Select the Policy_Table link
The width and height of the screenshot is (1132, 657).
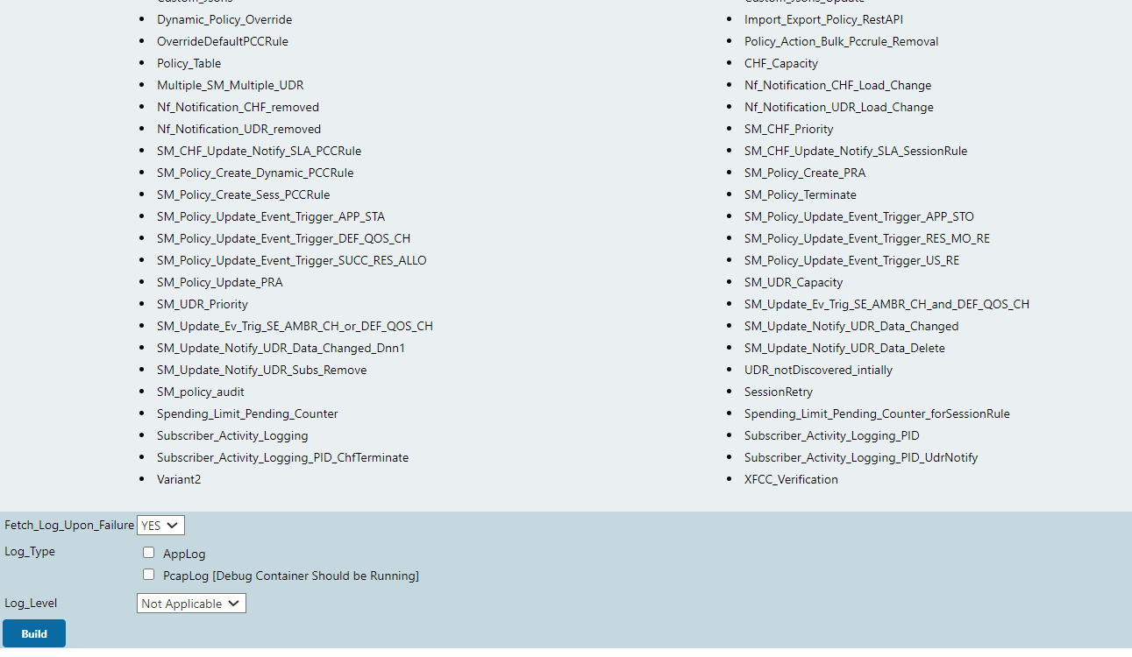pyautogui.click(x=189, y=63)
